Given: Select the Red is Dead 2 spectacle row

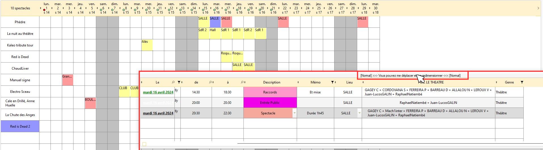Looking at the screenshot, I should click(x=20, y=127).
